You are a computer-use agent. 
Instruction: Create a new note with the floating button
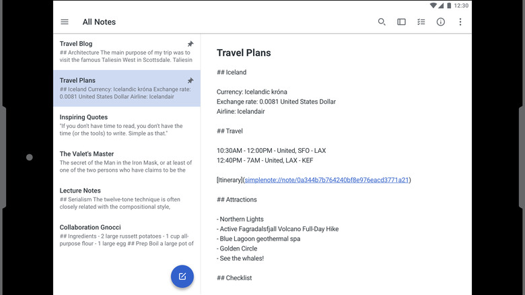182,277
